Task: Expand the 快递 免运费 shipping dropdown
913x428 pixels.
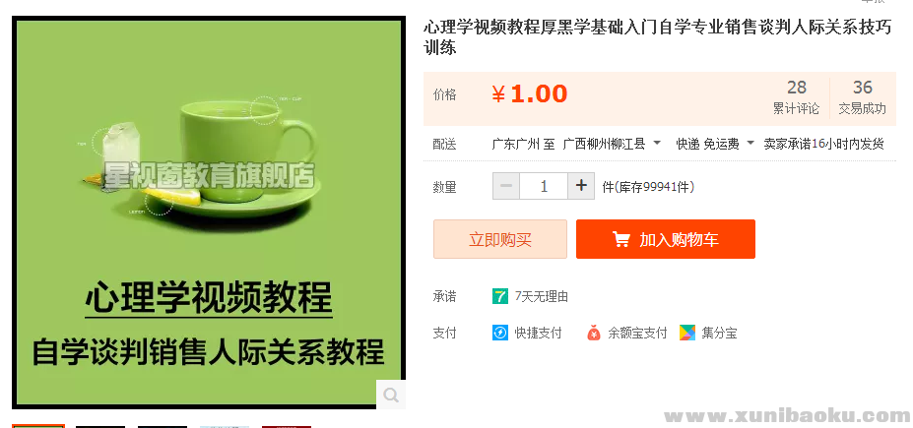Action: (715, 144)
